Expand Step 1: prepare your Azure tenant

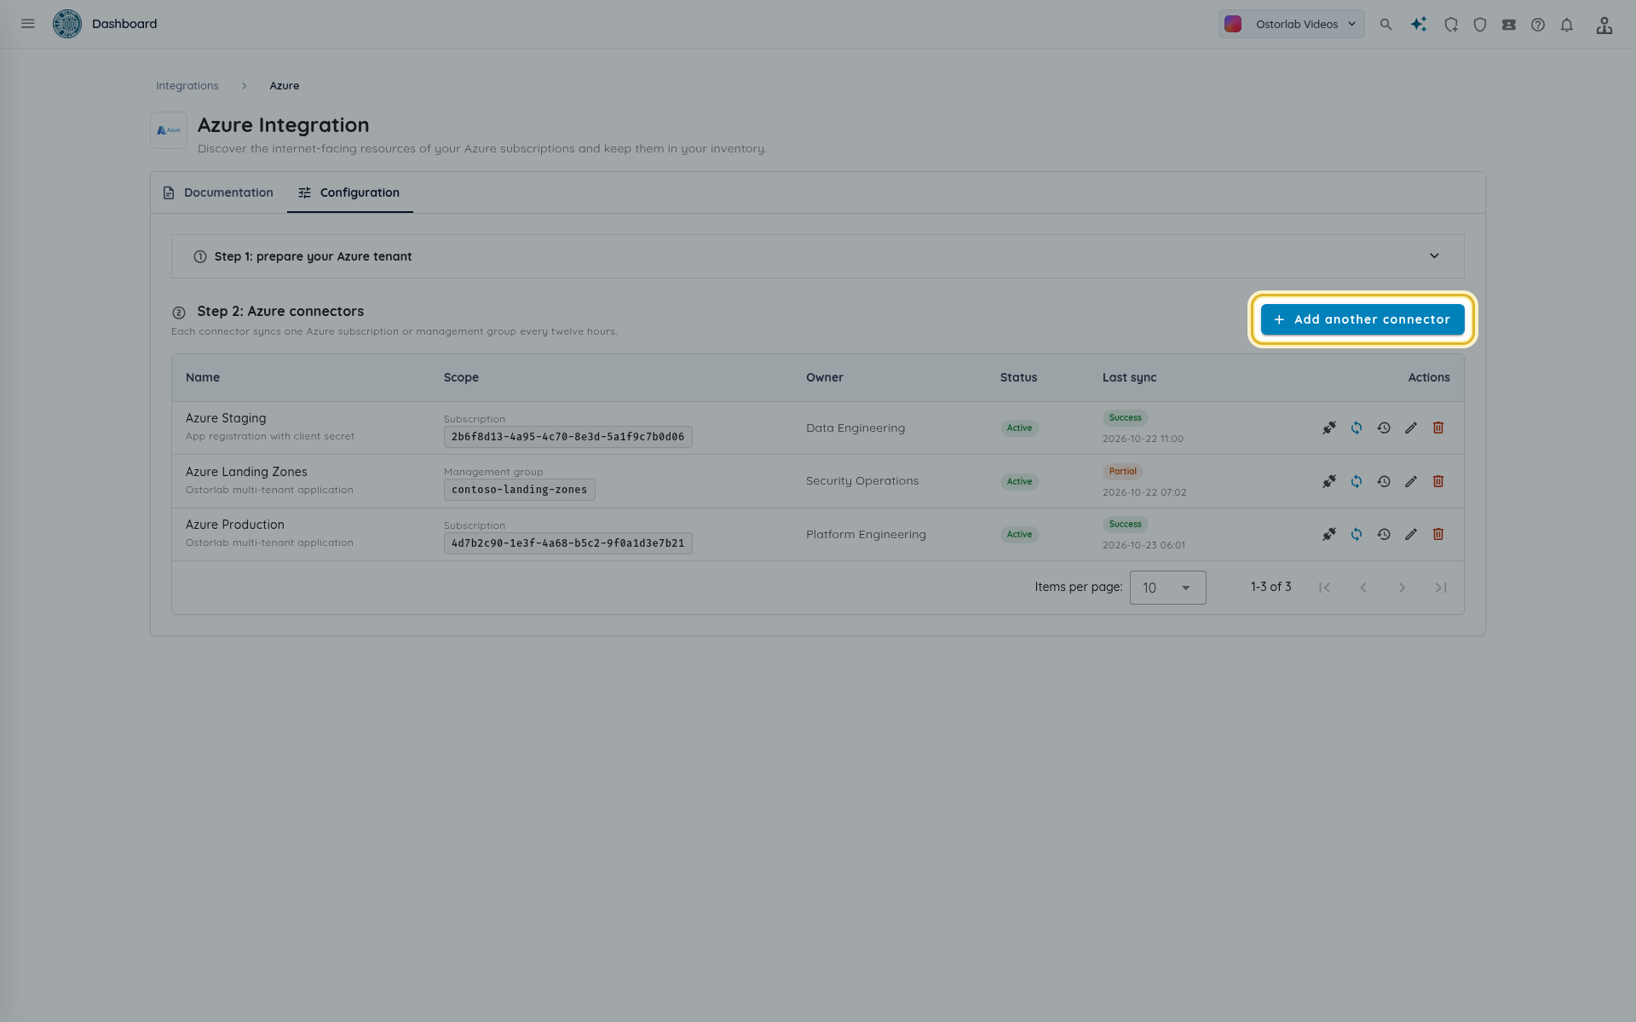pyautogui.click(x=817, y=256)
